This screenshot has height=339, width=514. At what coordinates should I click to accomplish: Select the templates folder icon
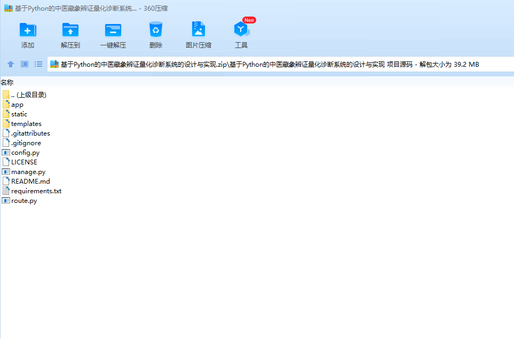pyautogui.click(x=6, y=124)
